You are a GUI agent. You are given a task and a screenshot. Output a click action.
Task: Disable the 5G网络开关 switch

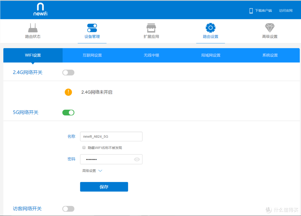pyautogui.click(x=68, y=112)
